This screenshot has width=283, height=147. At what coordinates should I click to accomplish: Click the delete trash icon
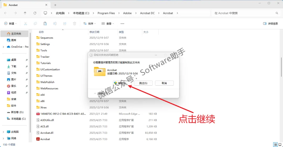[74, 24]
